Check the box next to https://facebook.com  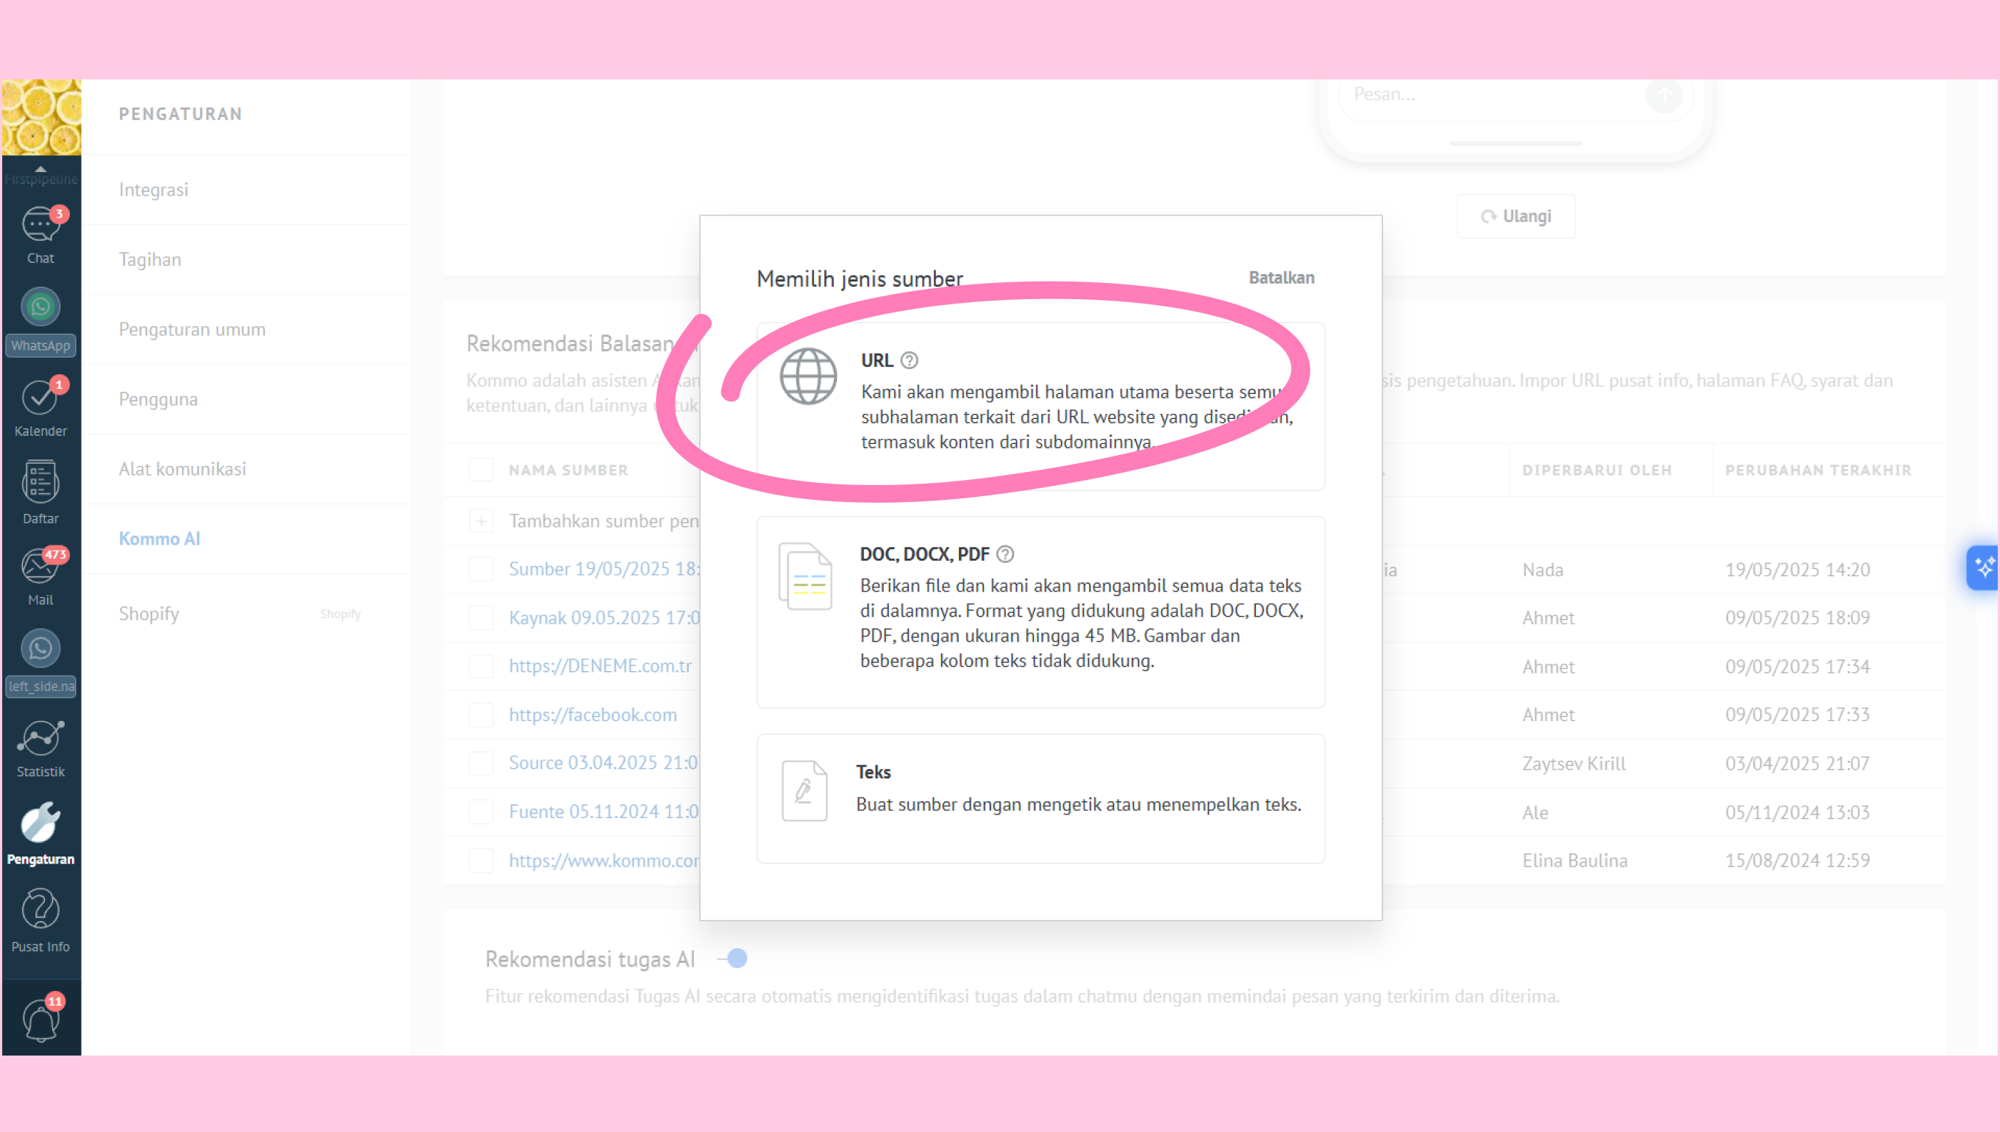tap(482, 714)
